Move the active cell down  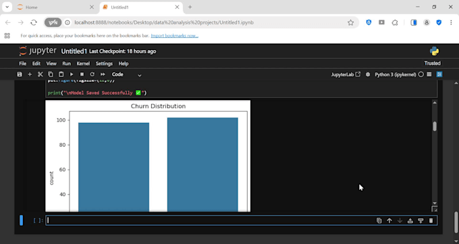[400, 220]
